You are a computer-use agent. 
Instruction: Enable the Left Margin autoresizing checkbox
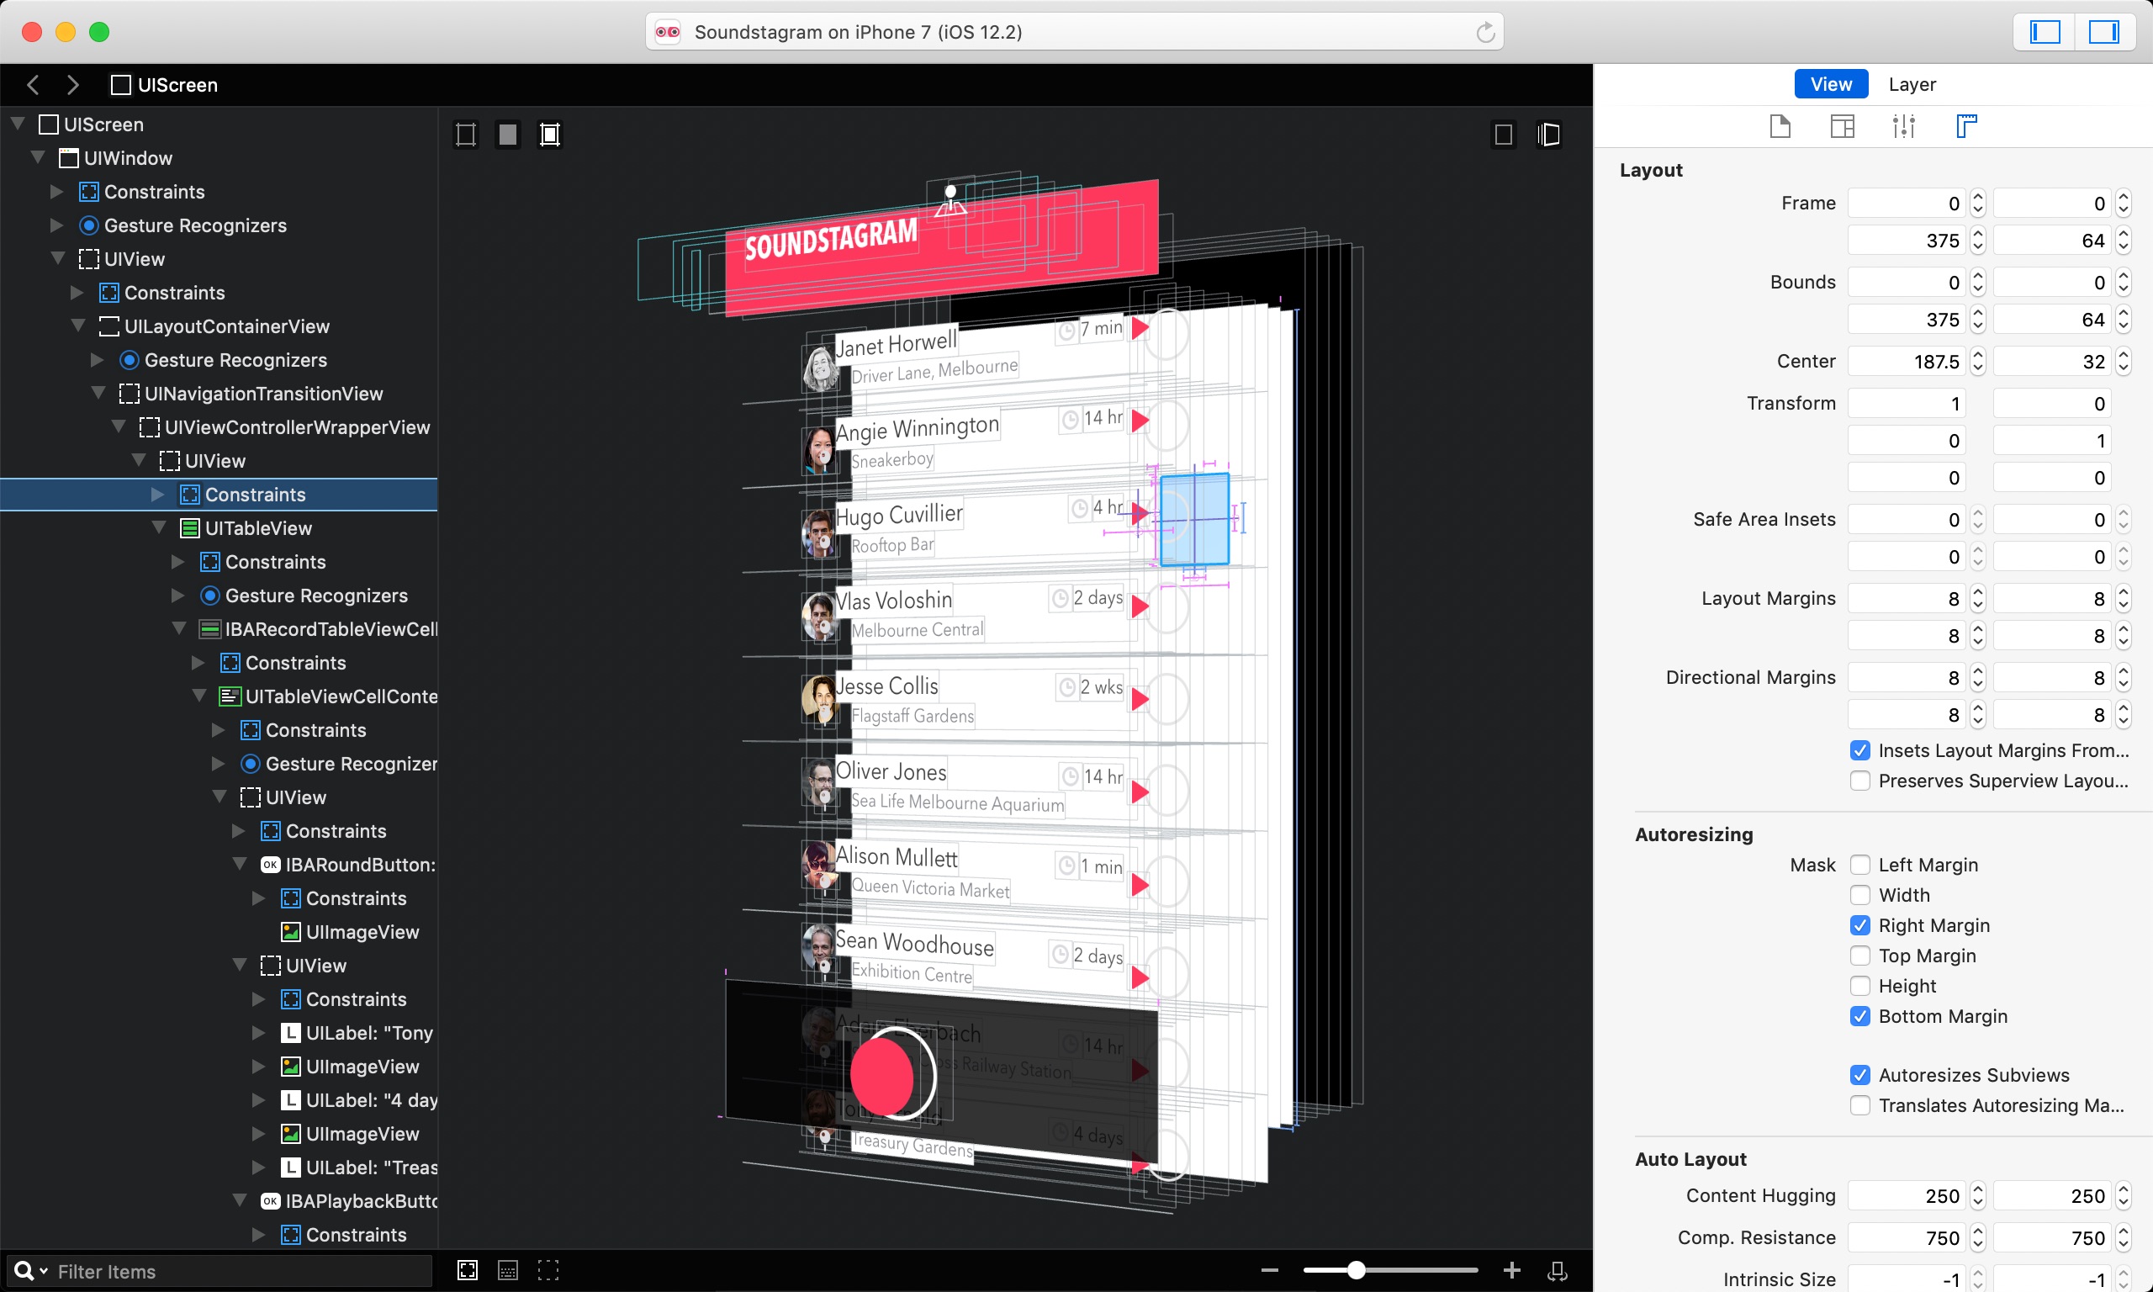click(1859, 865)
